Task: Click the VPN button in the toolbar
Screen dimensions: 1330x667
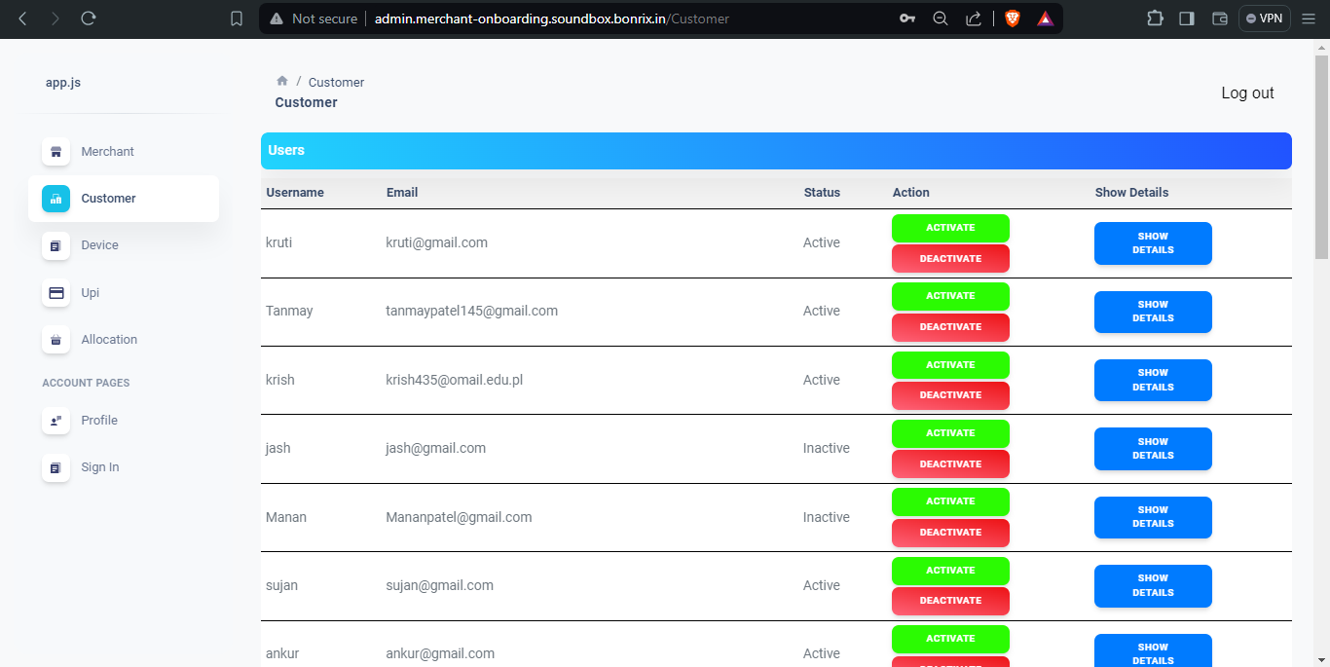Action: 1263,18
